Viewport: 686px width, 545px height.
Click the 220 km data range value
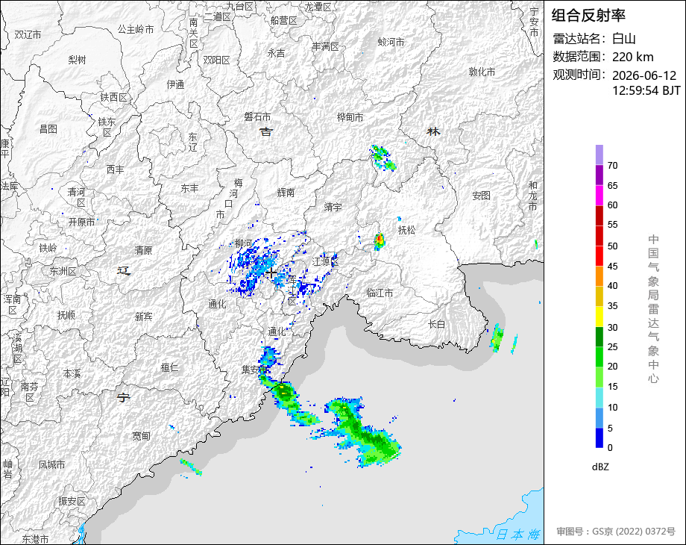pos(632,57)
